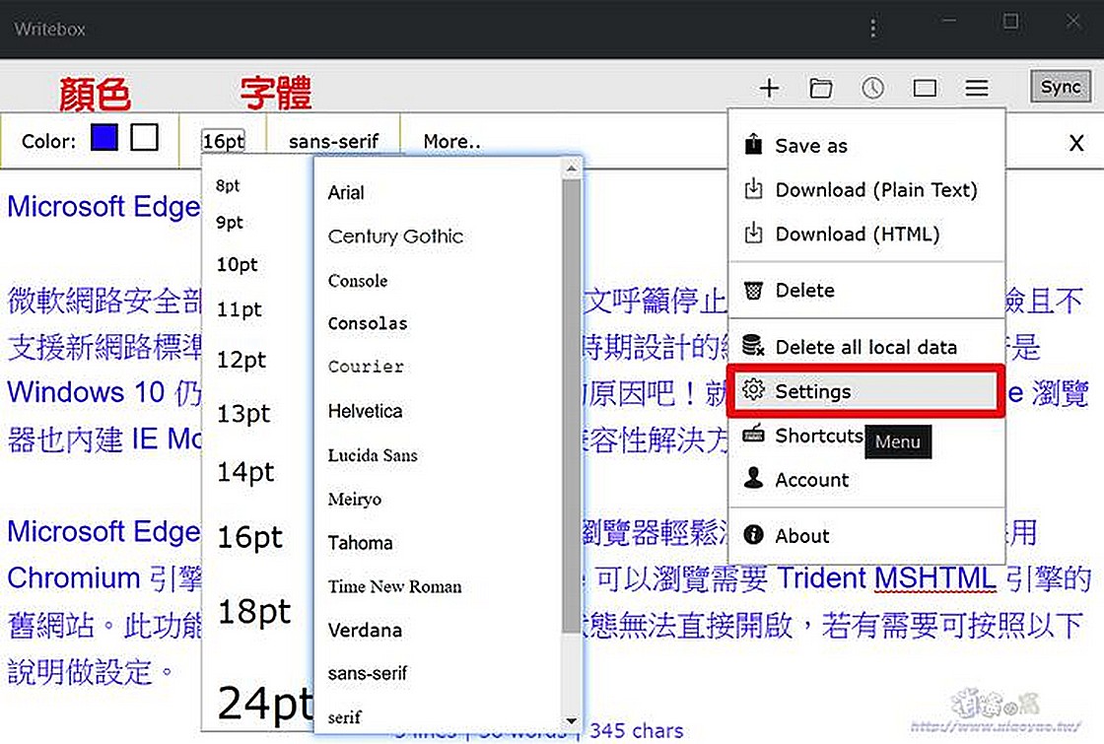Choose the serif font
The image size is (1104, 744).
coord(344,717)
